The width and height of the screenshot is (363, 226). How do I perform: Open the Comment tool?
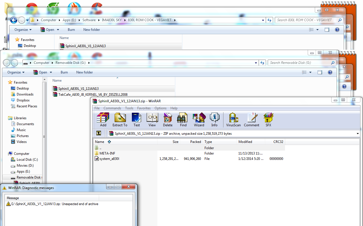point(252,119)
